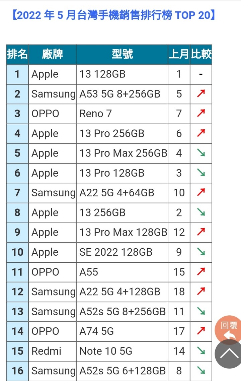The height and width of the screenshot is (381, 241).
Task: Click the green down arrow in rank 5 row
Action: click(x=201, y=153)
